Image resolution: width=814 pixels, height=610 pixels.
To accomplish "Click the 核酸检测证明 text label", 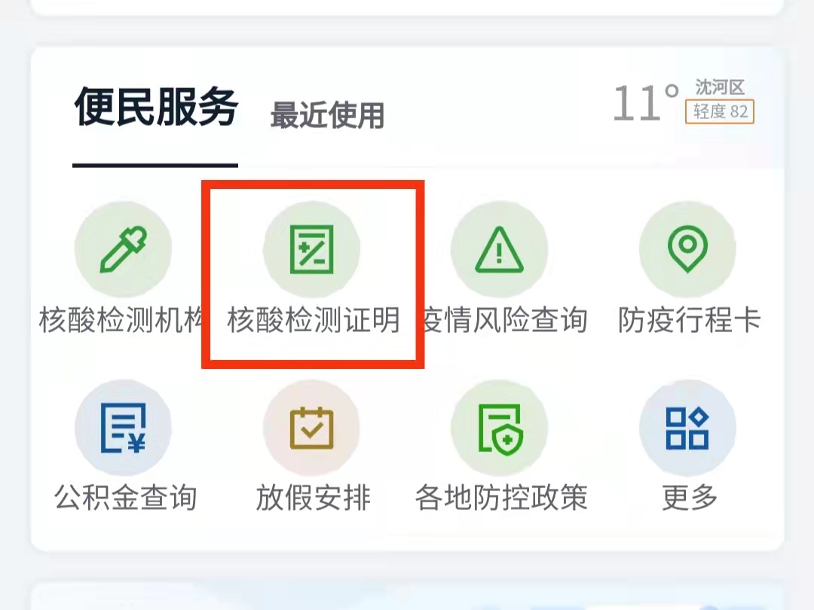I will click(x=314, y=319).
